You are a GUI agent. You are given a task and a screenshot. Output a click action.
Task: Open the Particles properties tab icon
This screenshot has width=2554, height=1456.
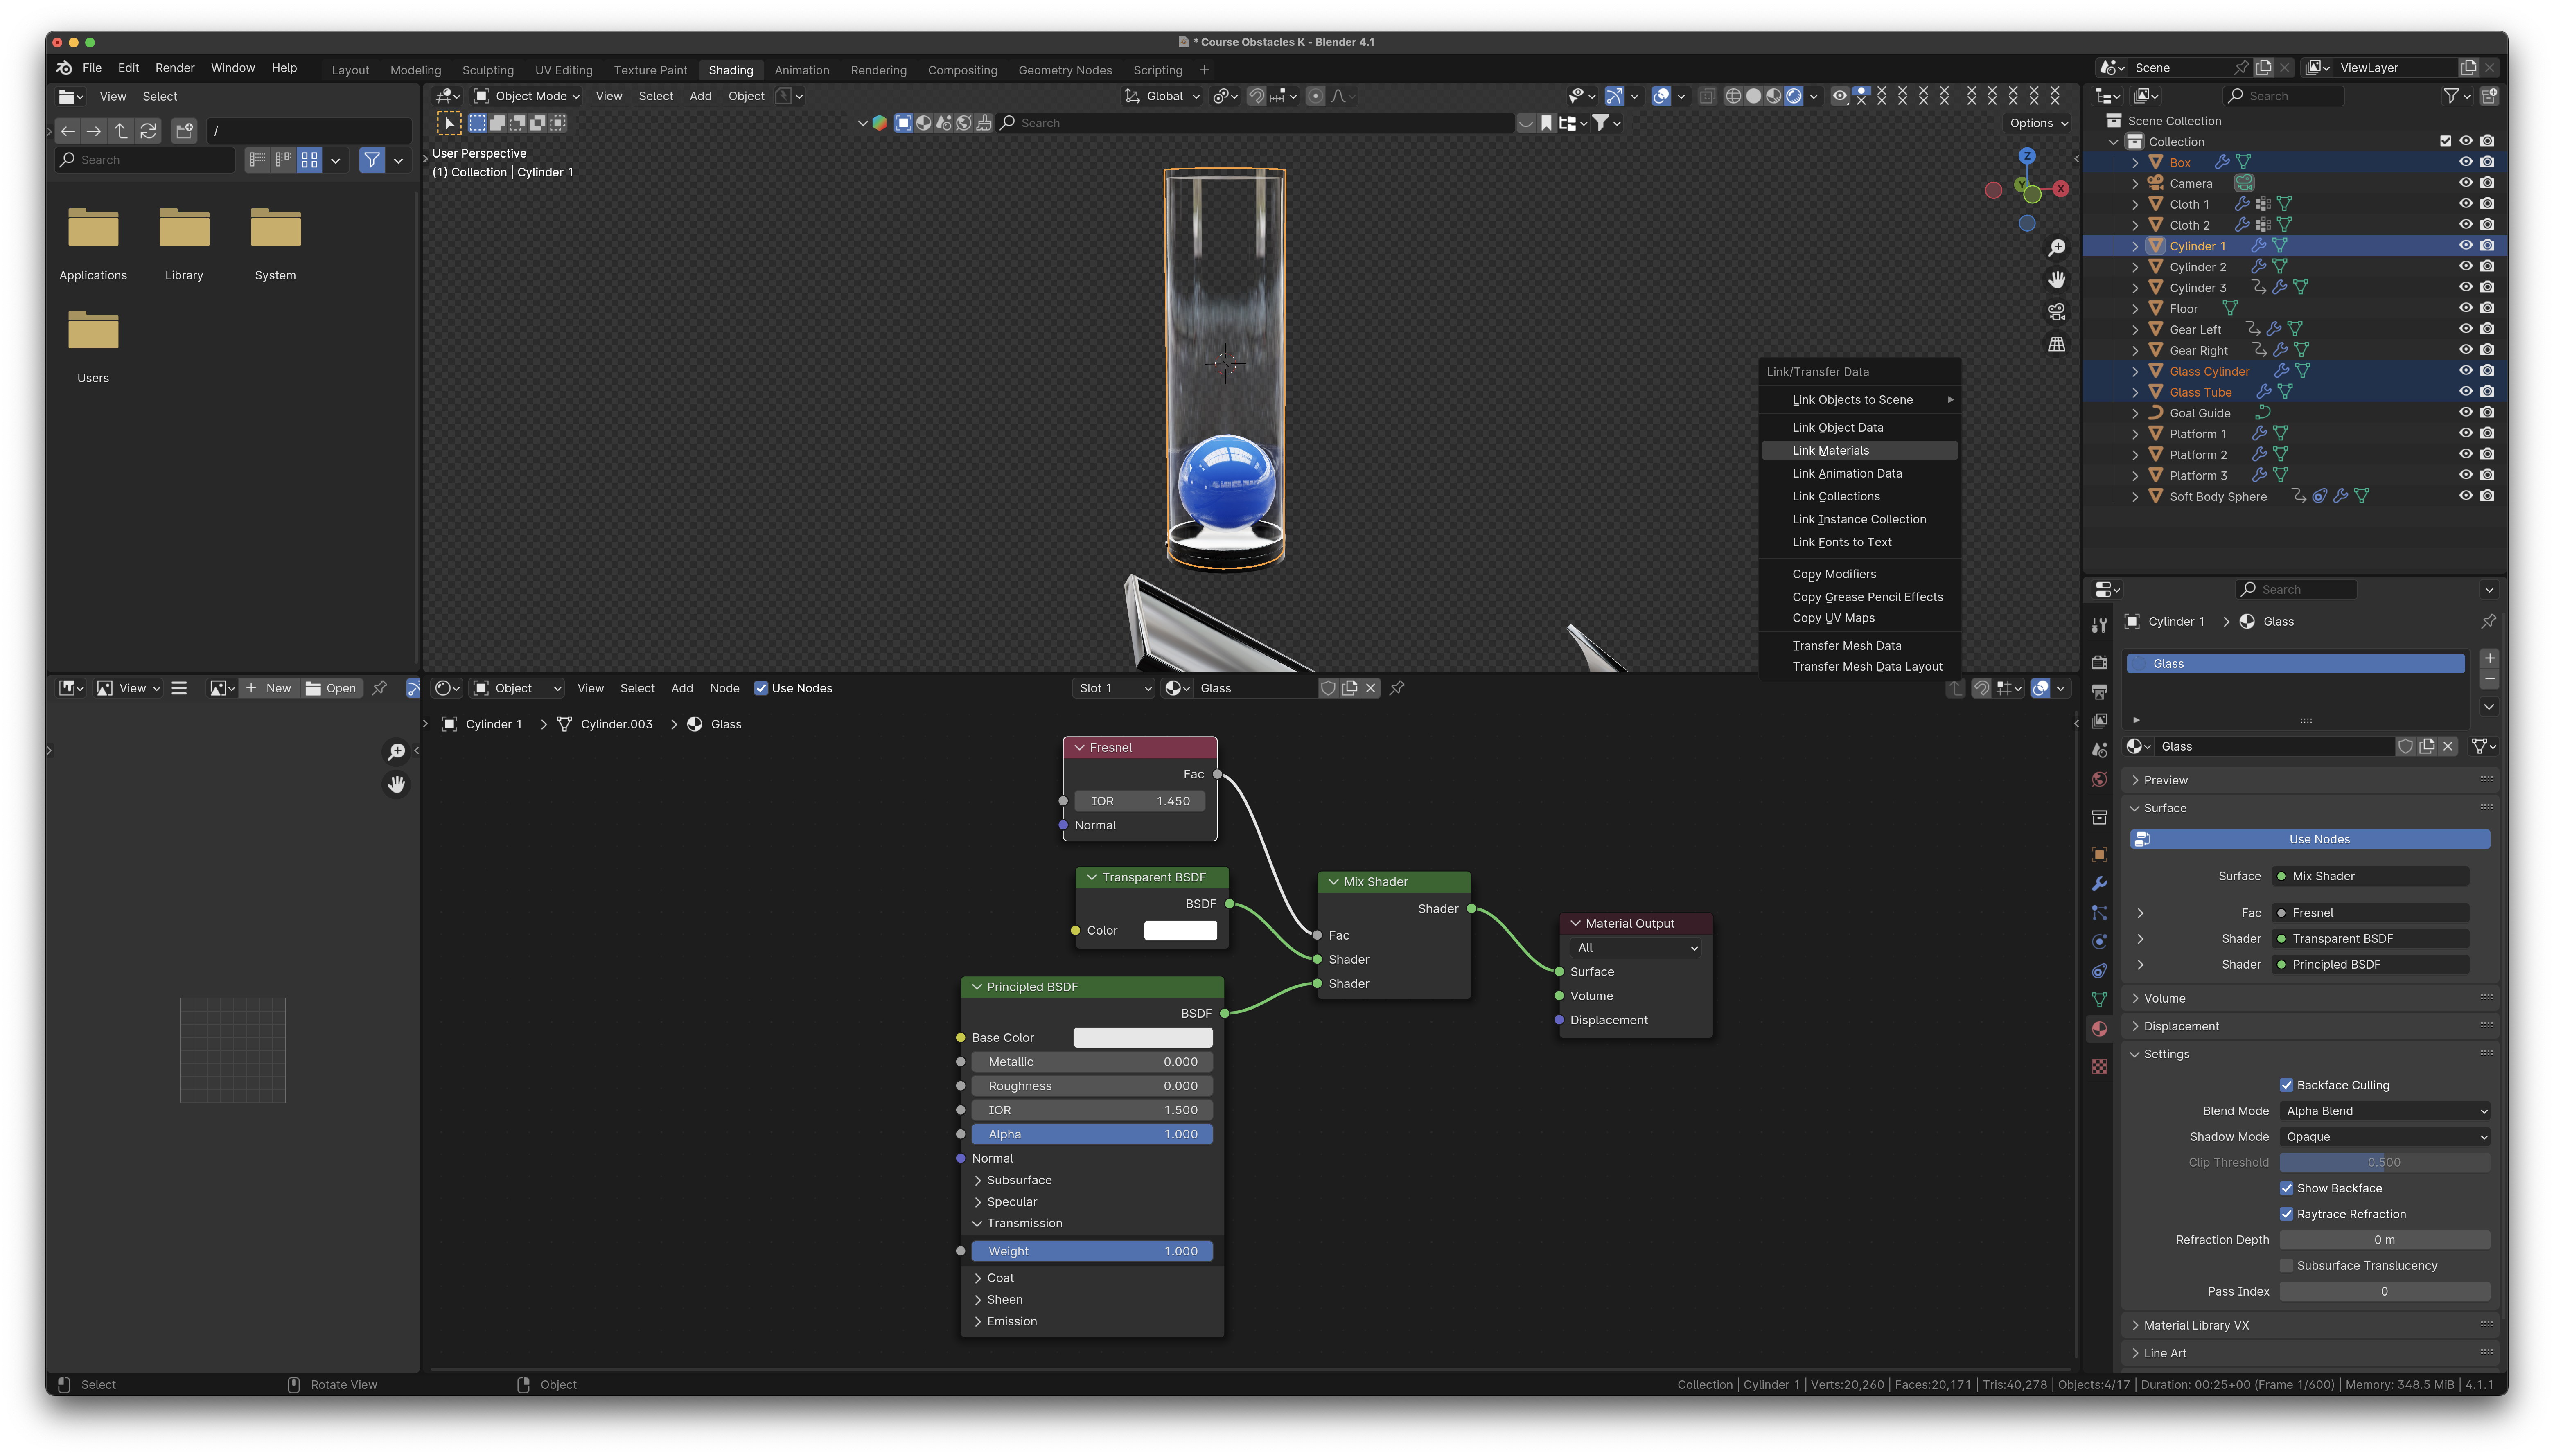(x=2099, y=913)
